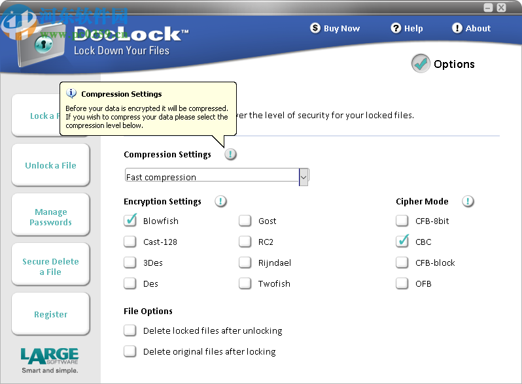This screenshot has width=522, height=384.
Task: Click the Encryption Settings heading
Action: coord(162,202)
